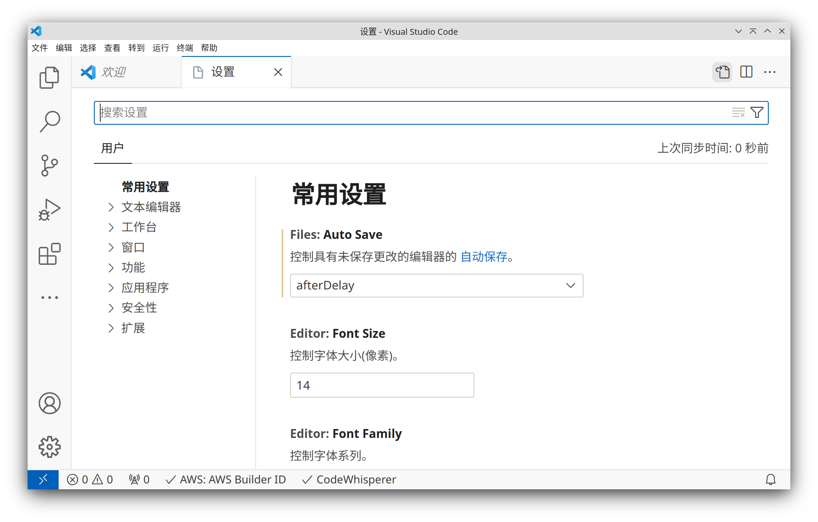Click the remote connection indicator in status bar
Image resolution: width=818 pixels, height=522 pixels.
(42, 479)
